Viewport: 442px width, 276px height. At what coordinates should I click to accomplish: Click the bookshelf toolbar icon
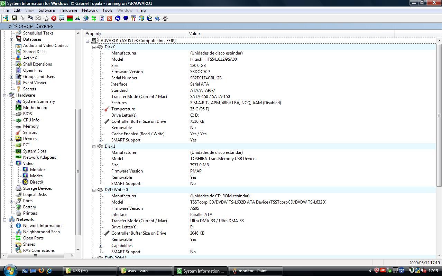click(x=133, y=18)
